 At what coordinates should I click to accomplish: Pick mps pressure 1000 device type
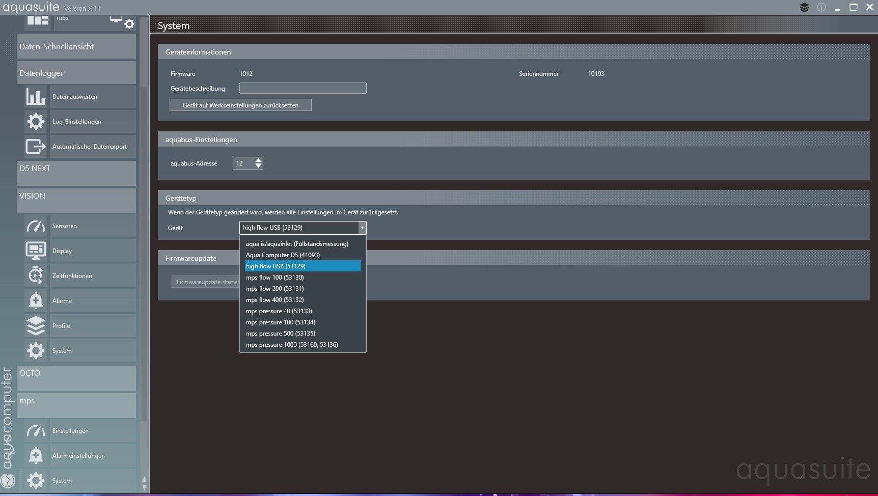292,345
